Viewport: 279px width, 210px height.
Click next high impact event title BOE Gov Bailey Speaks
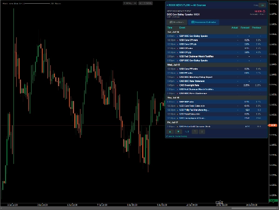[180, 14]
